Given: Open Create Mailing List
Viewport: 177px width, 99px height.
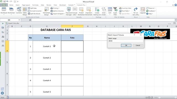Looking at the screenshot, I should click(97, 11).
